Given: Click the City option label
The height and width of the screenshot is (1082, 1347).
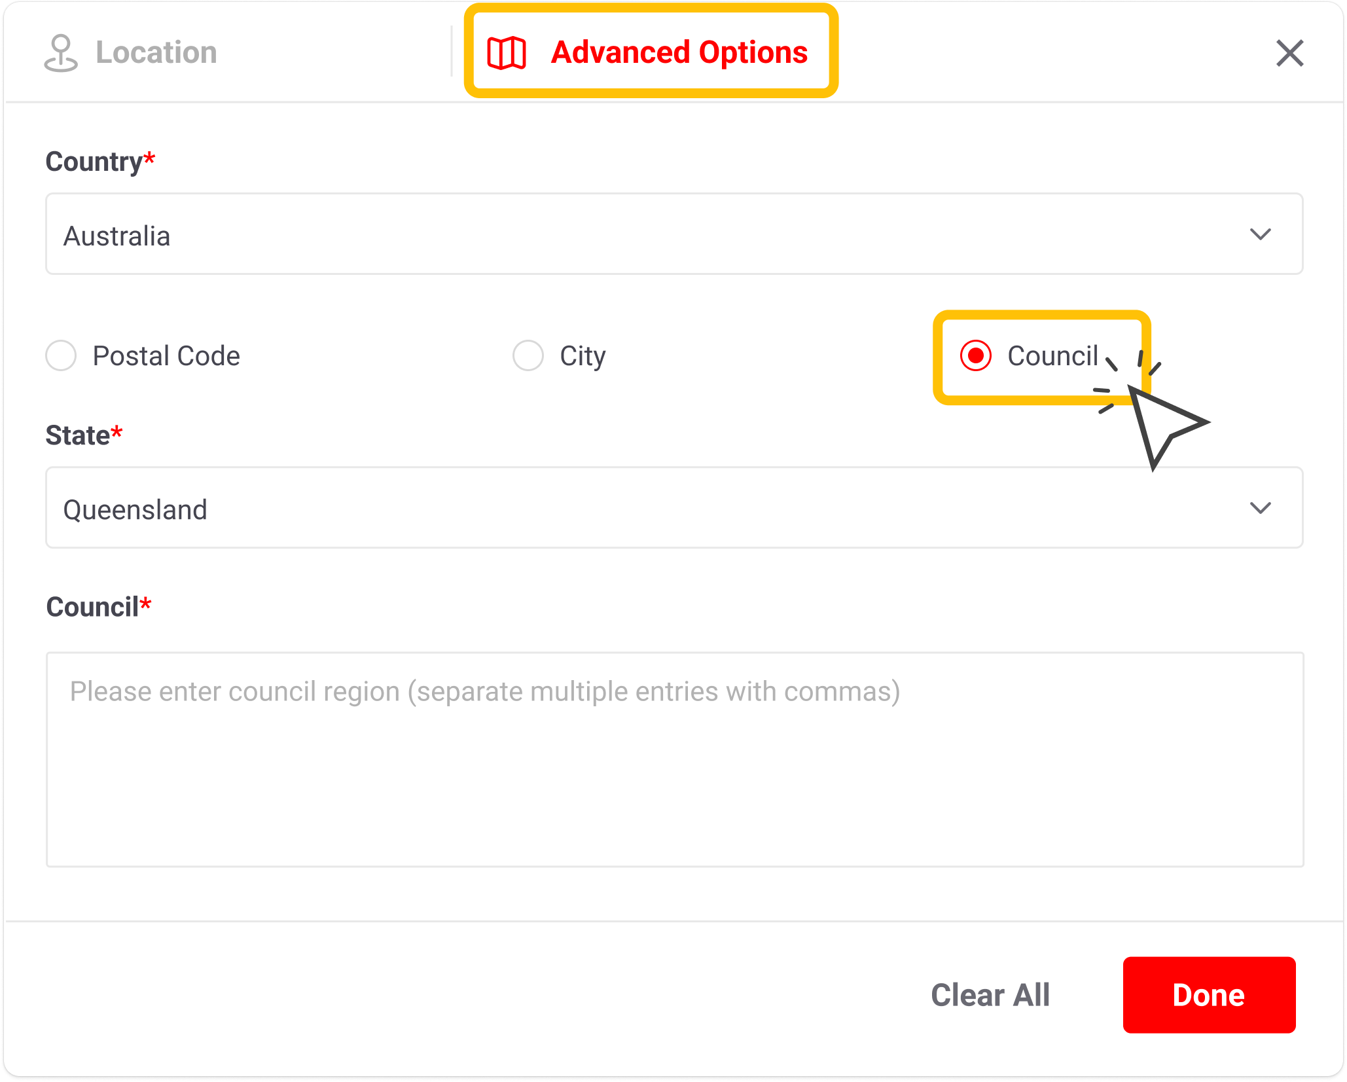Looking at the screenshot, I should (x=583, y=356).
